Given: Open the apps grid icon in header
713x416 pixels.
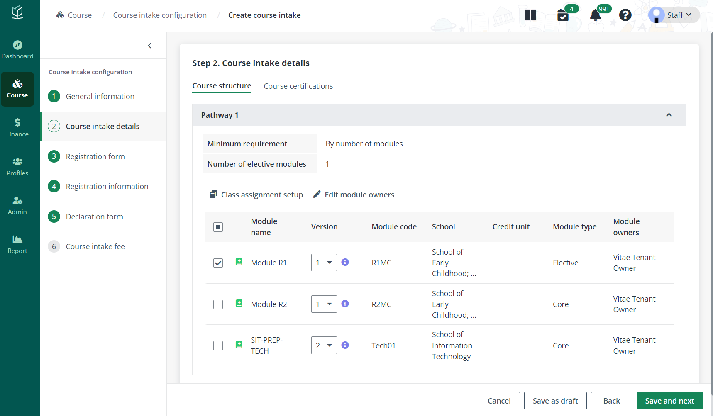Looking at the screenshot, I should pyautogui.click(x=530, y=15).
